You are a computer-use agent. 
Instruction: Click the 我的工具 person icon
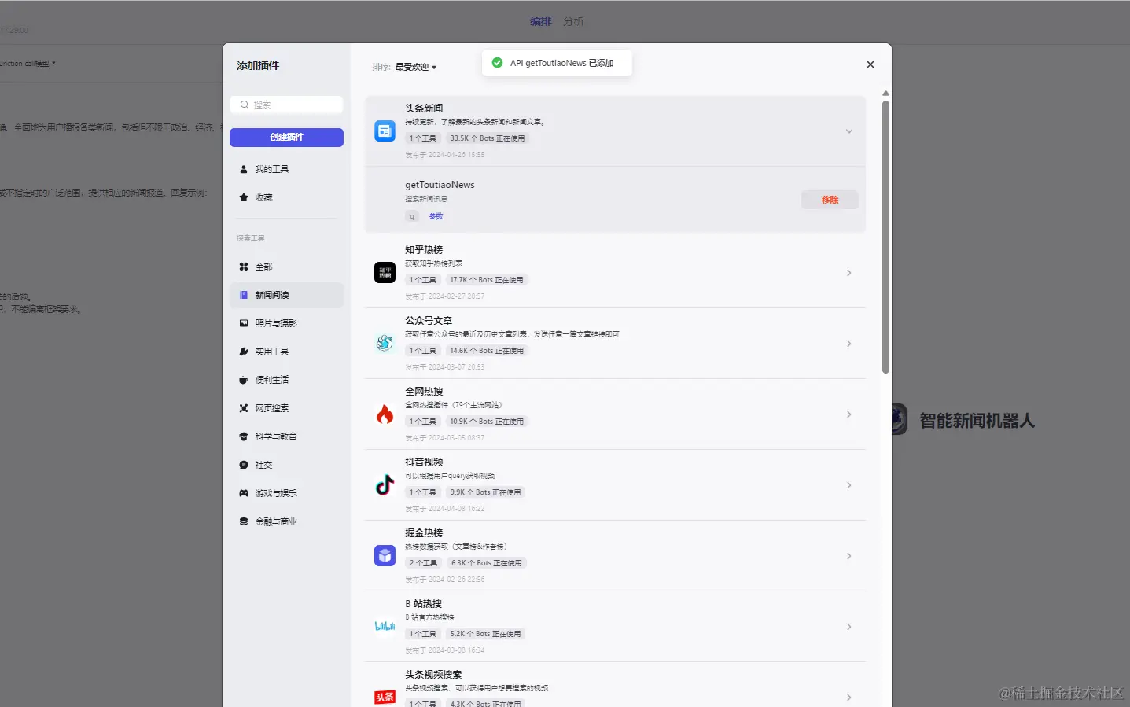coord(244,169)
